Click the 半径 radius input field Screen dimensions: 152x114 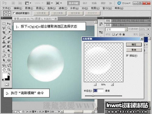click(x=98, y=91)
